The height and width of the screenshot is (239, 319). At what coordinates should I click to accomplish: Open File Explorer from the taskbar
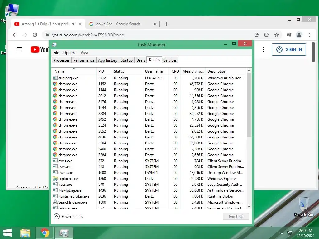25,233
